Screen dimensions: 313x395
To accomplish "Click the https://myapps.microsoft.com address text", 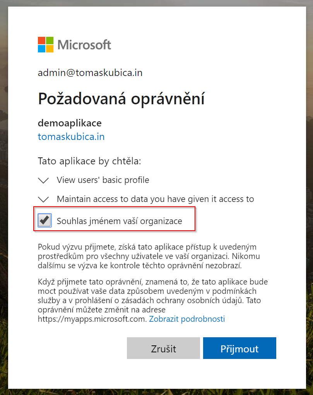I will (x=92, y=319).
